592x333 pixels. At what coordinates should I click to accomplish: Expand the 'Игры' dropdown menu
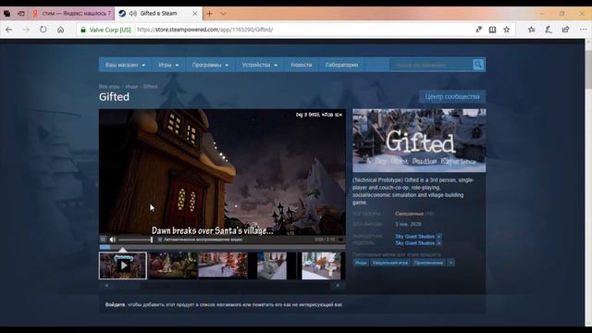pyautogui.click(x=168, y=65)
